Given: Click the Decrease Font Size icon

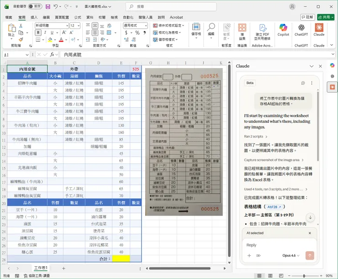Looking at the screenshot, I should [x=72, y=32].
